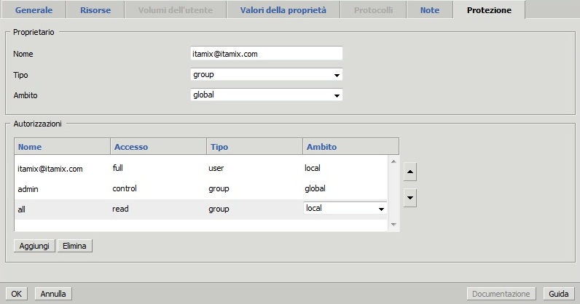Expand the Ambito dropdown in the 'all' row
Image resolution: width=580 pixels, height=304 pixels.
coord(345,209)
